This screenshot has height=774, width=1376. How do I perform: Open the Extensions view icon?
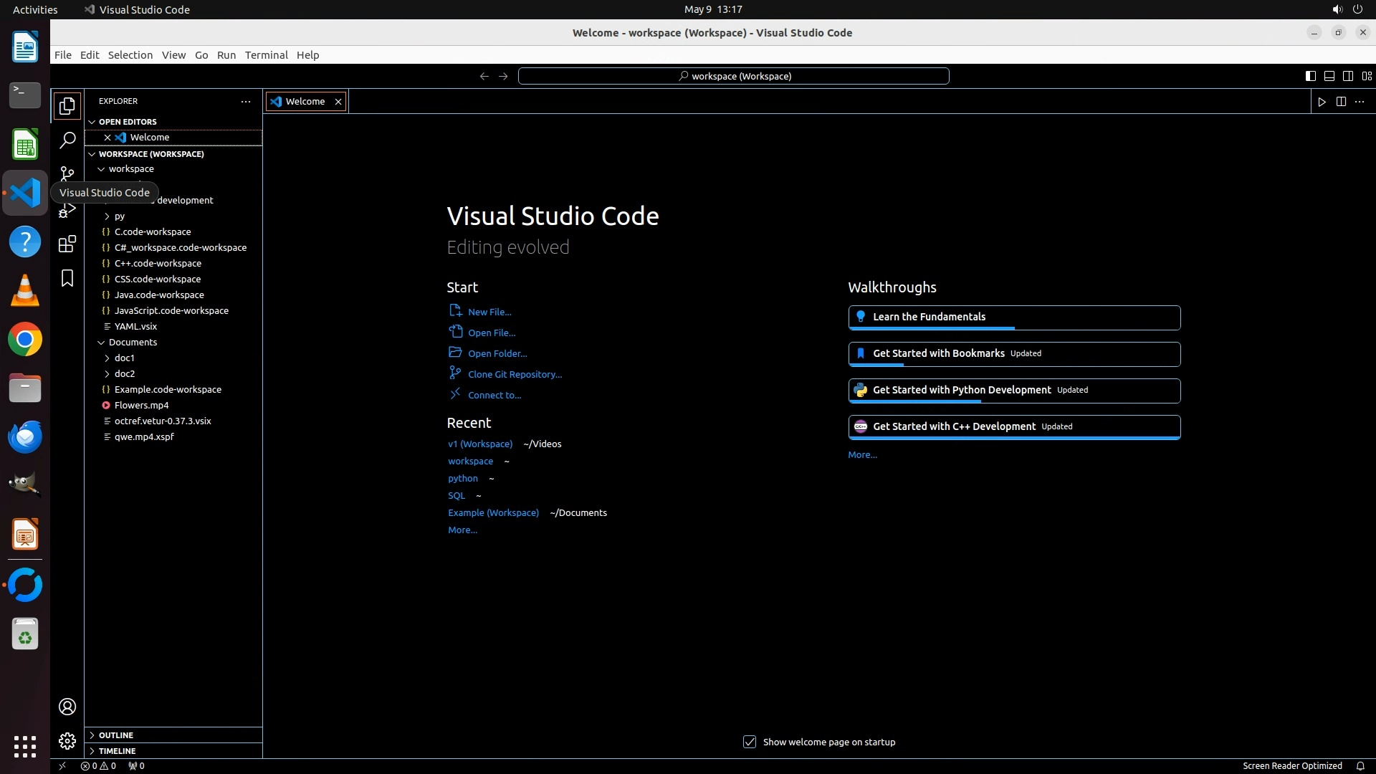(67, 244)
